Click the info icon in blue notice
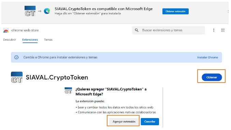Viewport: 231px width, 130px height. 16,57
